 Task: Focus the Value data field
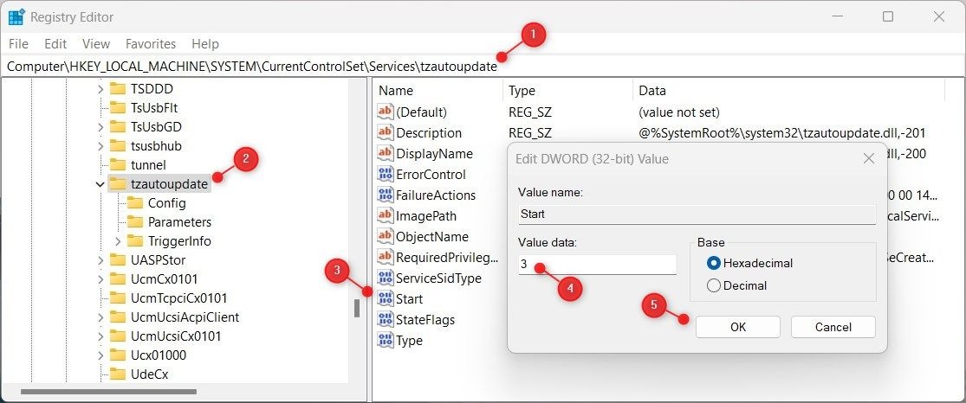[598, 265]
